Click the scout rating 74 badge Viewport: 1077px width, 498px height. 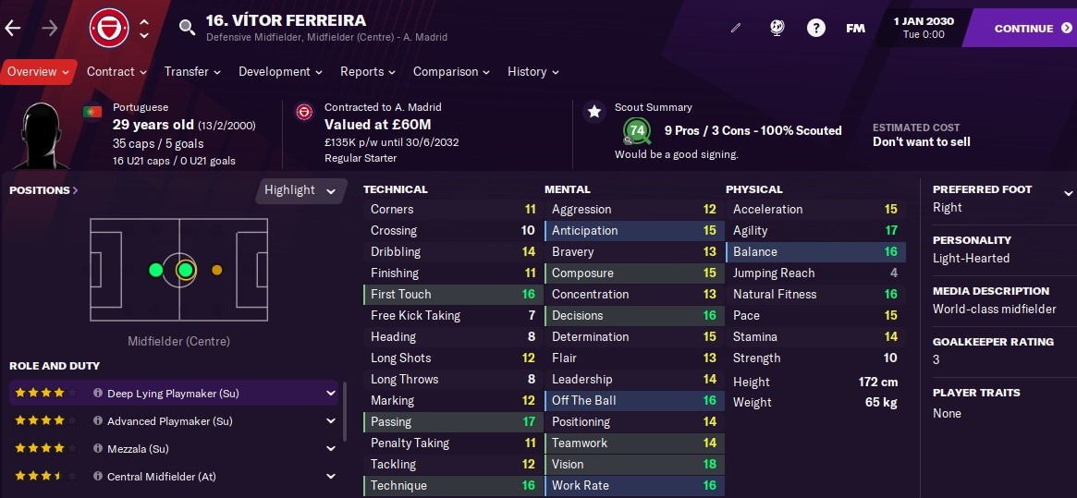coord(637,130)
